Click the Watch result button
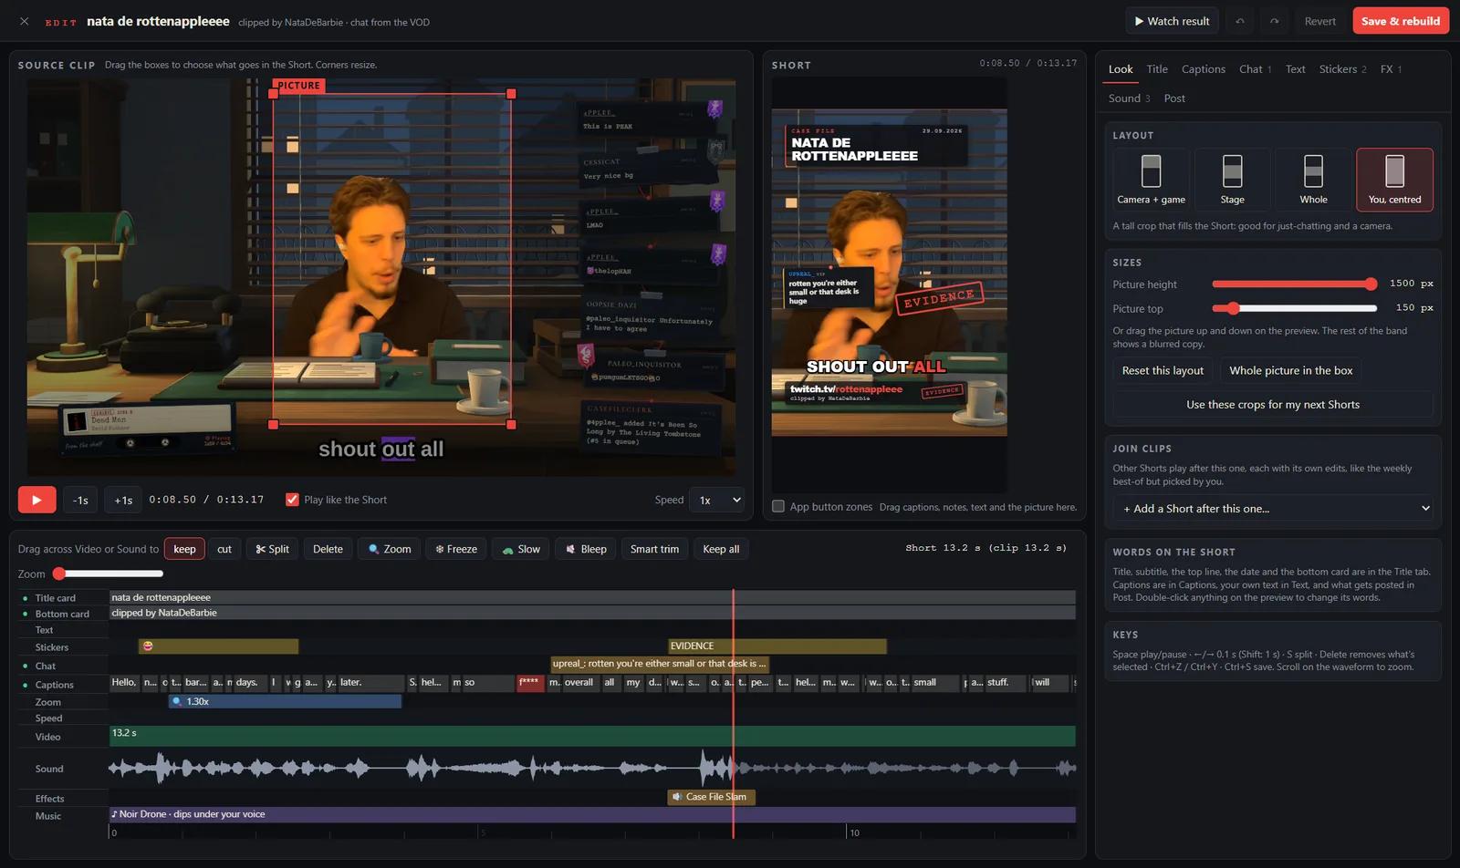 pos(1172,21)
